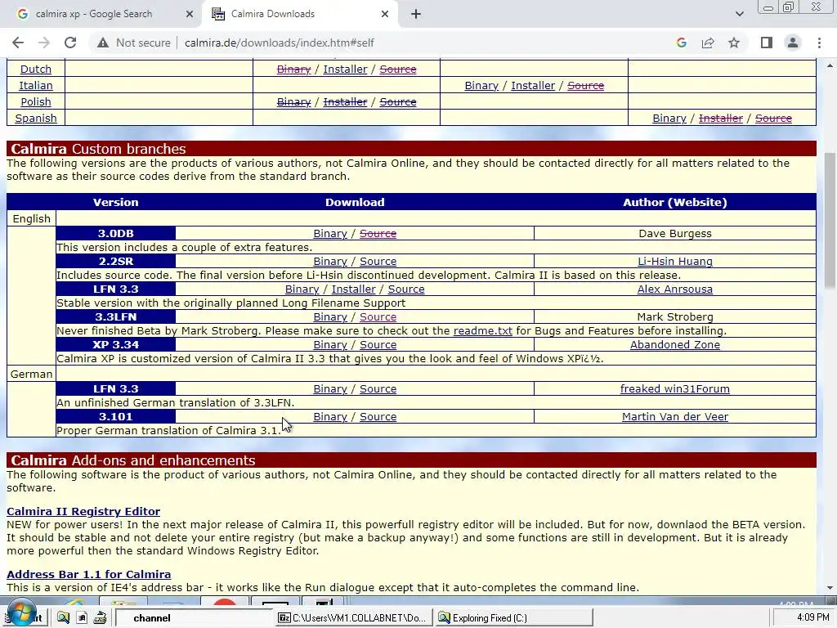Open the Polish language link
This screenshot has height=628, width=837.
click(36, 101)
